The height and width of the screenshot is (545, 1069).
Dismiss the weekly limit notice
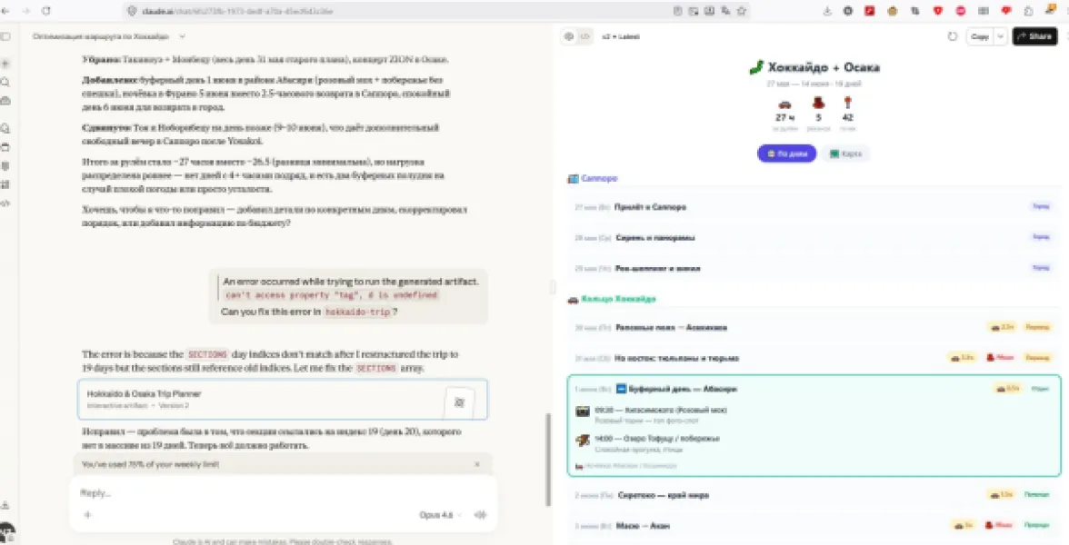[x=477, y=464]
